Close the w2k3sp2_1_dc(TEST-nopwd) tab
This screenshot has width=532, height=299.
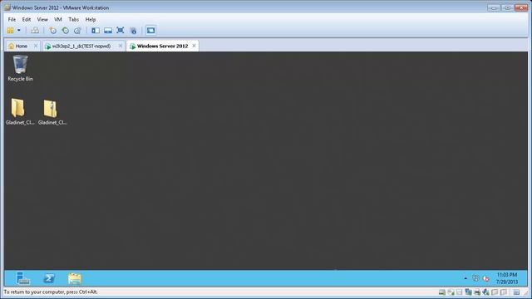[x=120, y=46]
